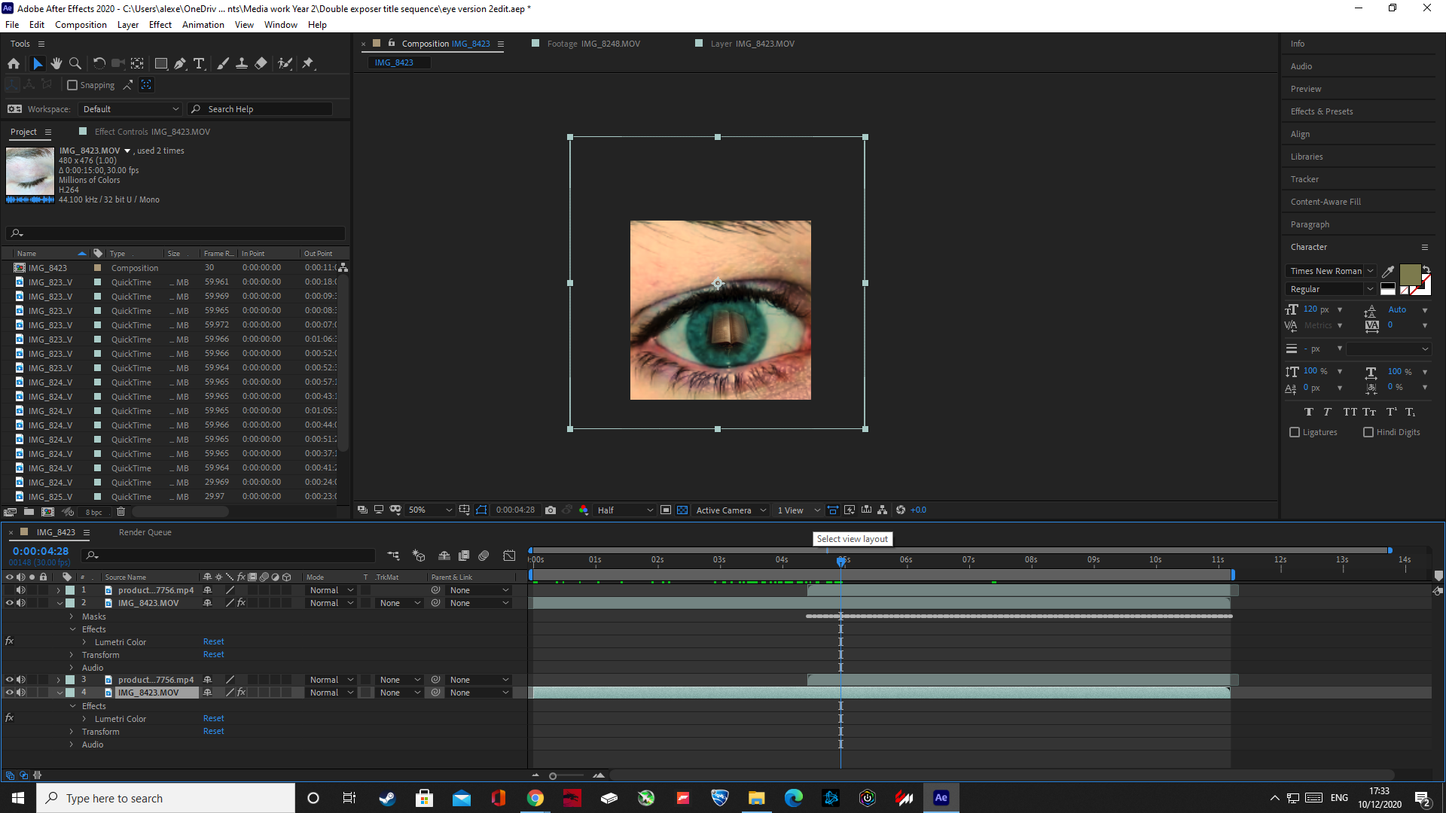The height and width of the screenshot is (813, 1446).
Task: Enable the Snapping checkbox
Action: (72, 85)
